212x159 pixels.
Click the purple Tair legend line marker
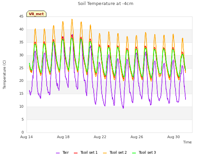(x=58, y=153)
